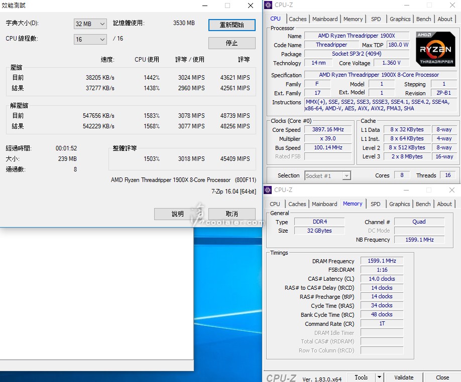
Task: Open the Graphics tab in the top CPU-Z window
Action: coord(400,19)
